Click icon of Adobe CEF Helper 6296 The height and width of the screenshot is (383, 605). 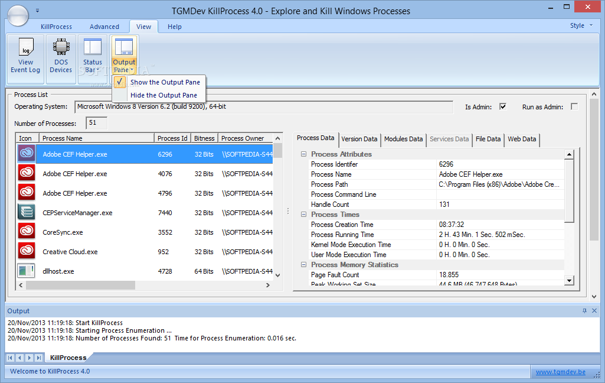click(x=27, y=154)
